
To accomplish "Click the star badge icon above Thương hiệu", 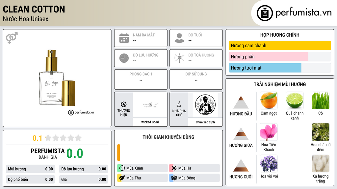I will (124, 104).
